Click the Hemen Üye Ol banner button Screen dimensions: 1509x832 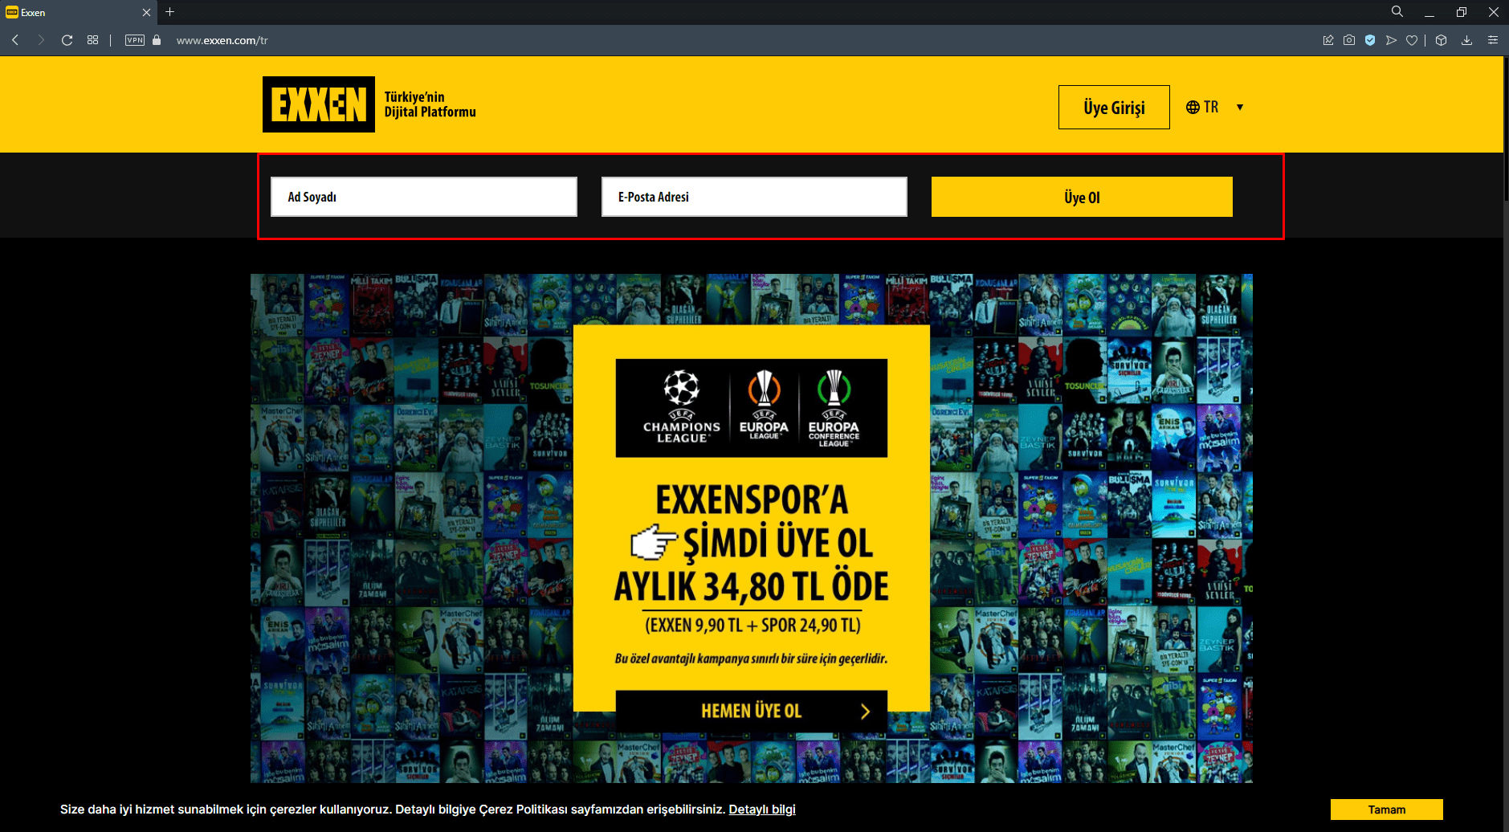[752, 711]
